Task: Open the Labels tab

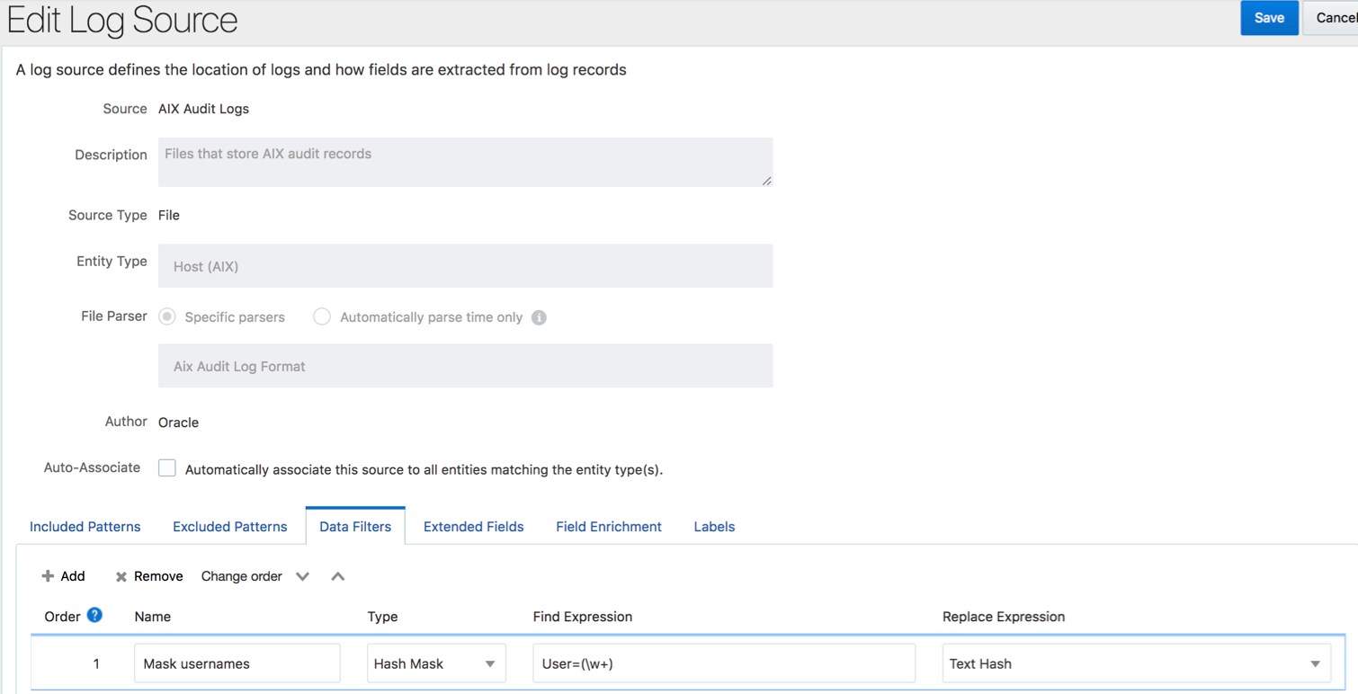Action: [x=714, y=527]
